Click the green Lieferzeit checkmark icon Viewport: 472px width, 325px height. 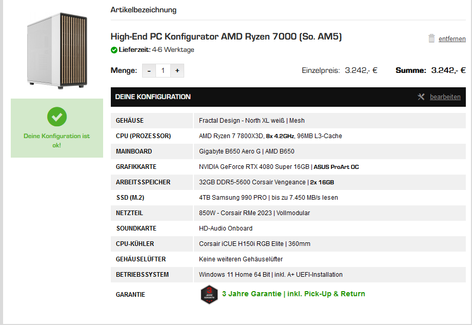(x=114, y=50)
